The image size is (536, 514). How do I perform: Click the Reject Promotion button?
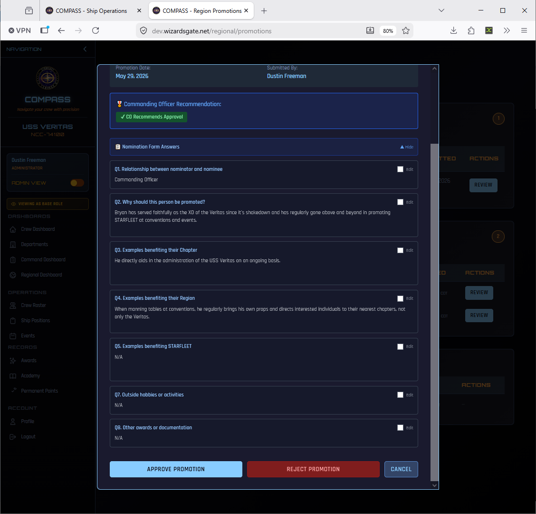pyautogui.click(x=313, y=469)
